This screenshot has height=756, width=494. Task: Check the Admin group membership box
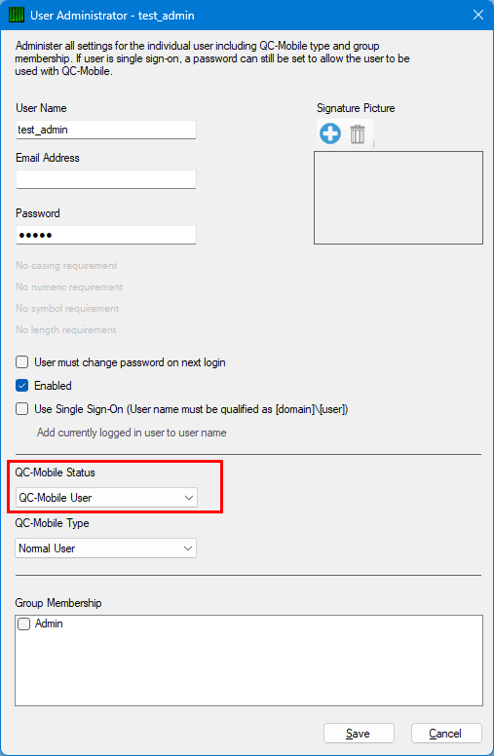tap(23, 624)
